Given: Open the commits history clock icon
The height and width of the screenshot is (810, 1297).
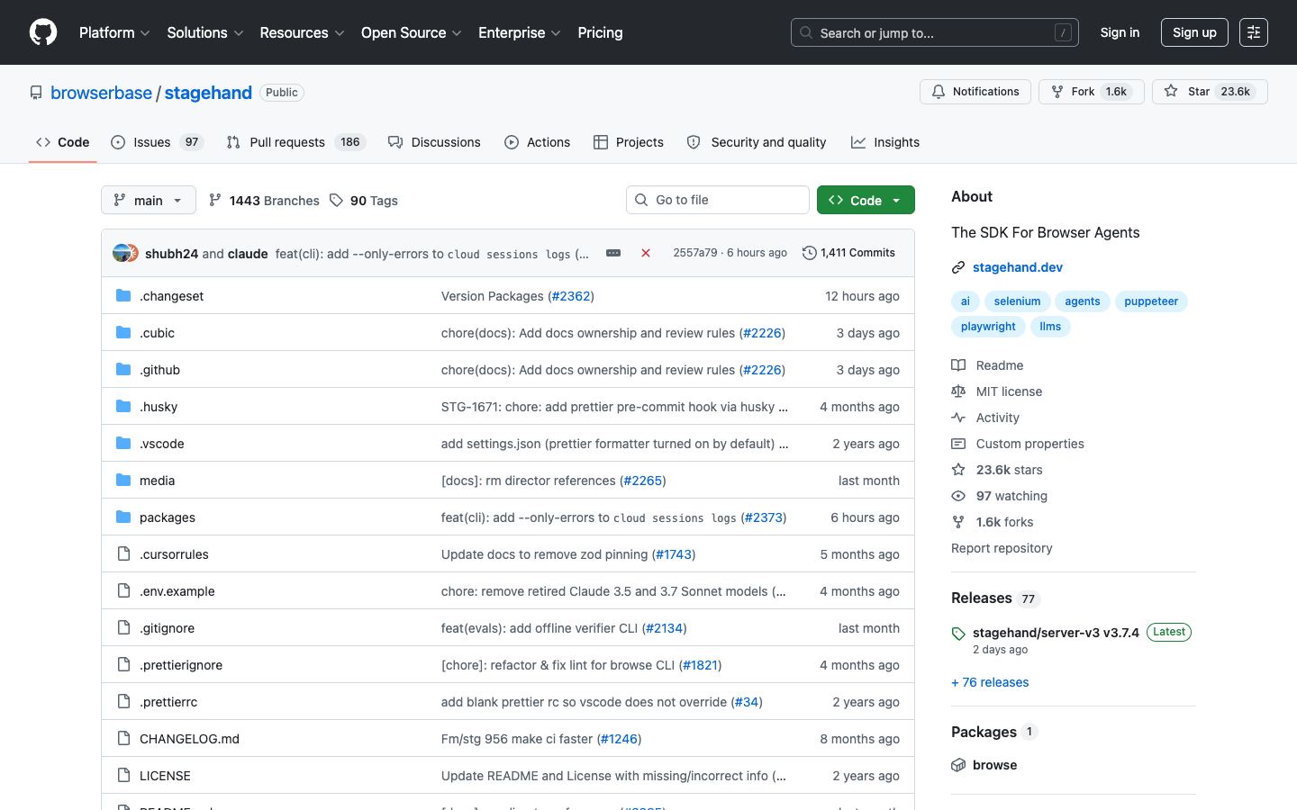Looking at the screenshot, I should coord(810,253).
